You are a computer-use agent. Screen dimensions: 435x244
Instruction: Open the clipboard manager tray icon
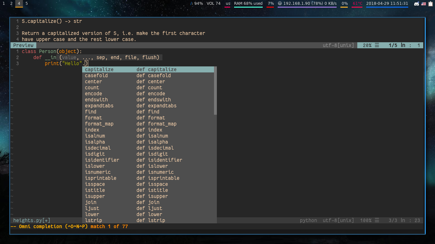click(x=430, y=4)
